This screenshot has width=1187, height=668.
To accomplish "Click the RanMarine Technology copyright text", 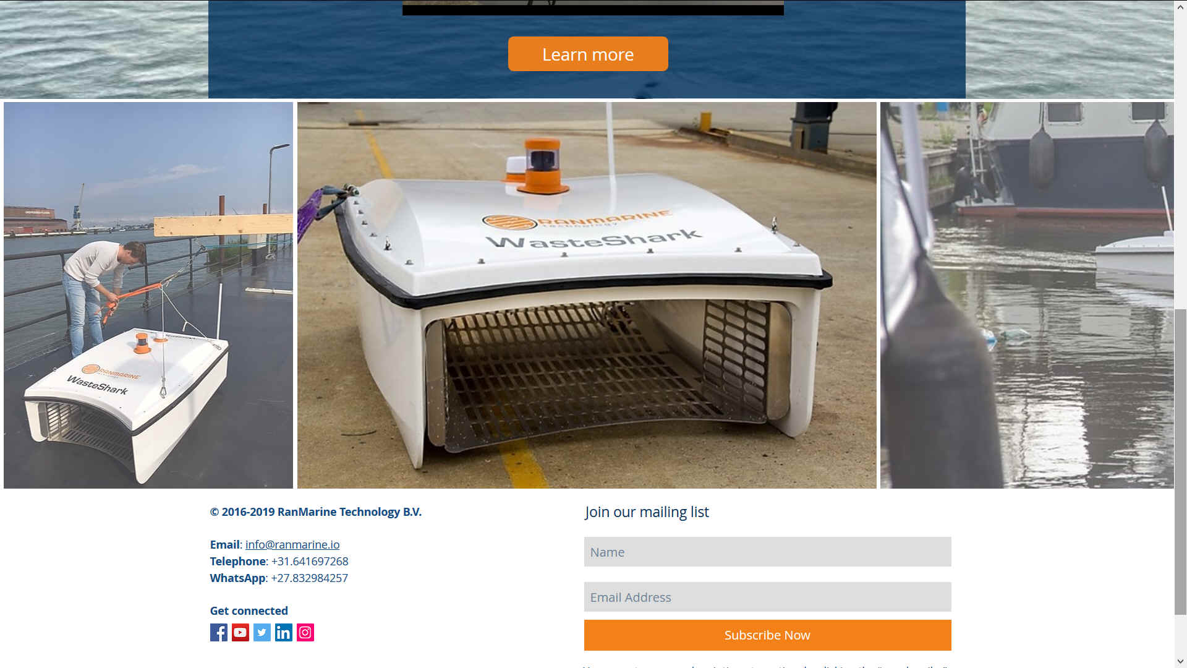I will tap(316, 512).
